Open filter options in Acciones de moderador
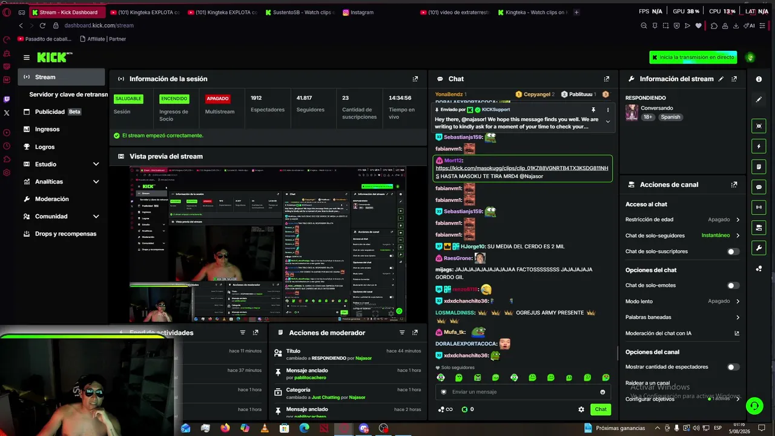Viewport: 775px width, 436px height. (402, 332)
